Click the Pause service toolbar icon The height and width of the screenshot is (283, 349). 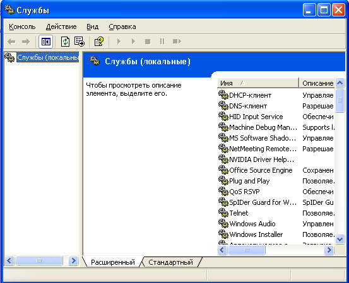pyautogui.click(x=162, y=42)
